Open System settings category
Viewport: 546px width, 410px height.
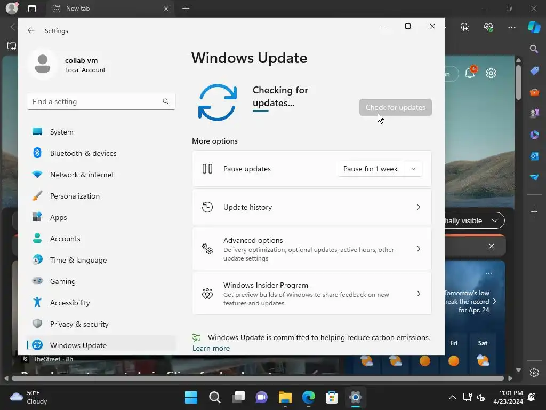101,132
